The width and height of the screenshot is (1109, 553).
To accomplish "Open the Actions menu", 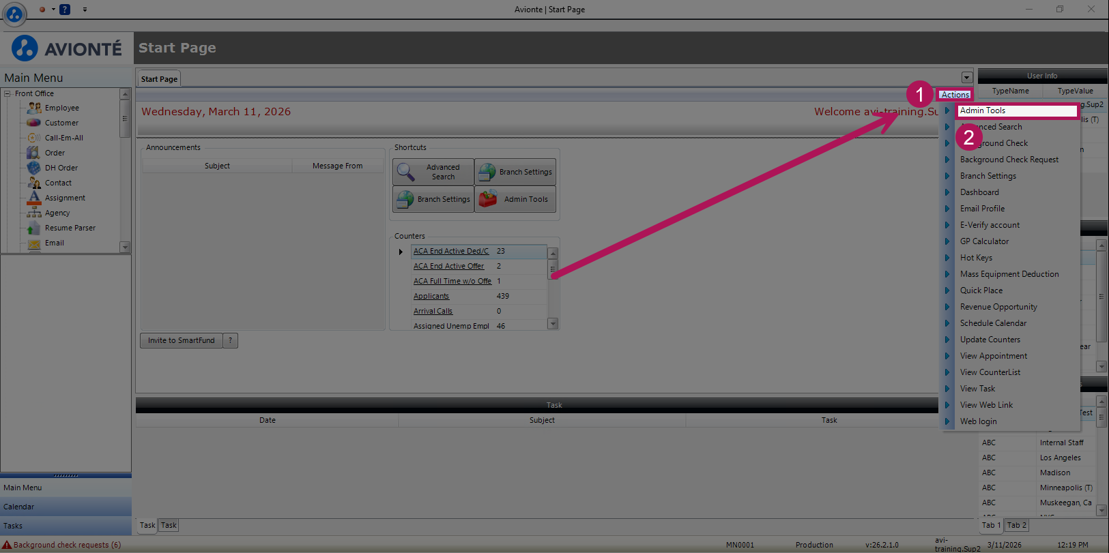I will pos(955,95).
